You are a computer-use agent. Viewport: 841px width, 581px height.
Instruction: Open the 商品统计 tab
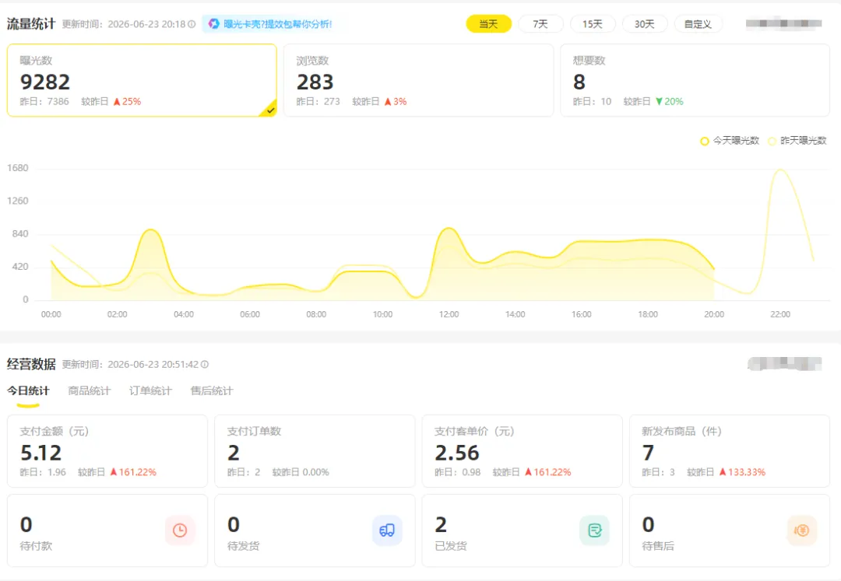coord(89,391)
